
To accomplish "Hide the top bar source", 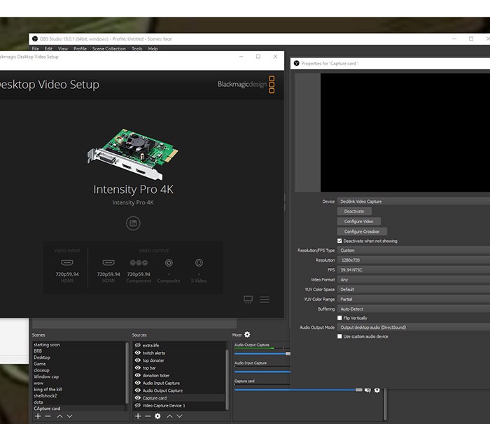I will click(137, 368).
